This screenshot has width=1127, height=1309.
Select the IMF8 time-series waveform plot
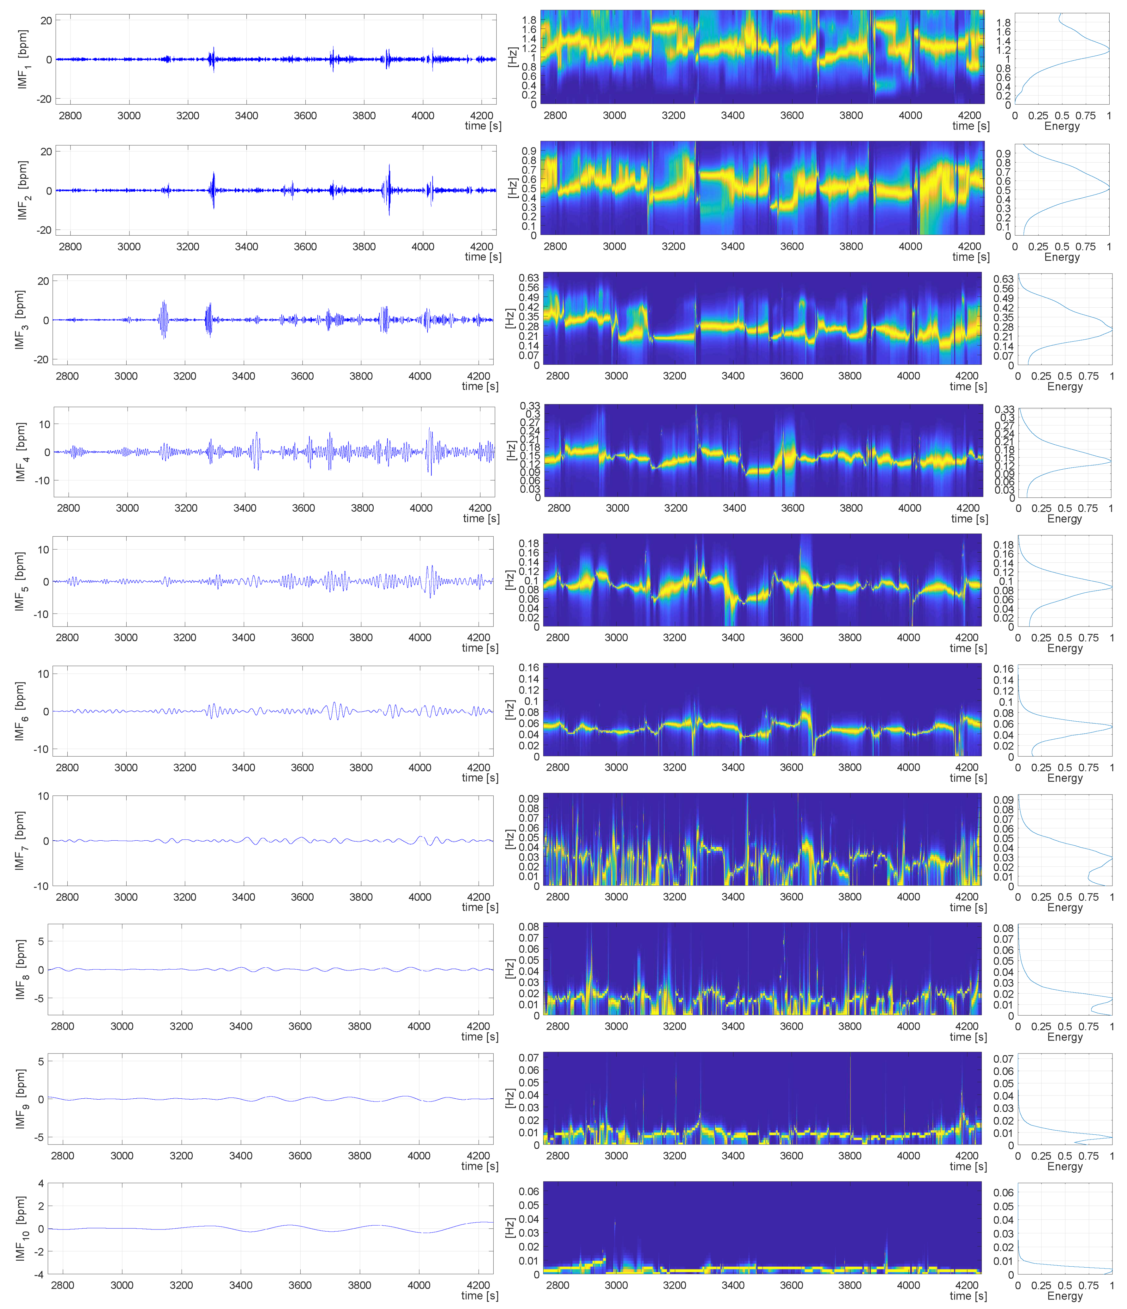tap(271, 969)
